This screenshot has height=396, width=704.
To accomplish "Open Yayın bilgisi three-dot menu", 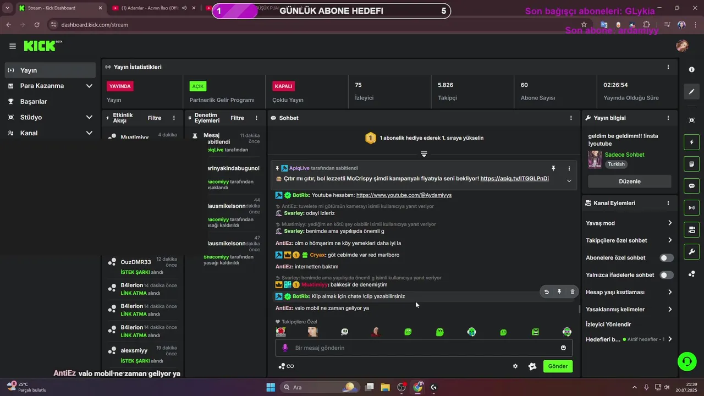I will click(x=668, y=118).
